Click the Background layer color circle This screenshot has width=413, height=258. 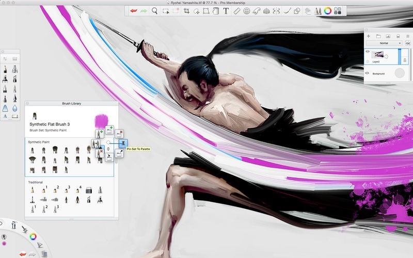[399, 74]
